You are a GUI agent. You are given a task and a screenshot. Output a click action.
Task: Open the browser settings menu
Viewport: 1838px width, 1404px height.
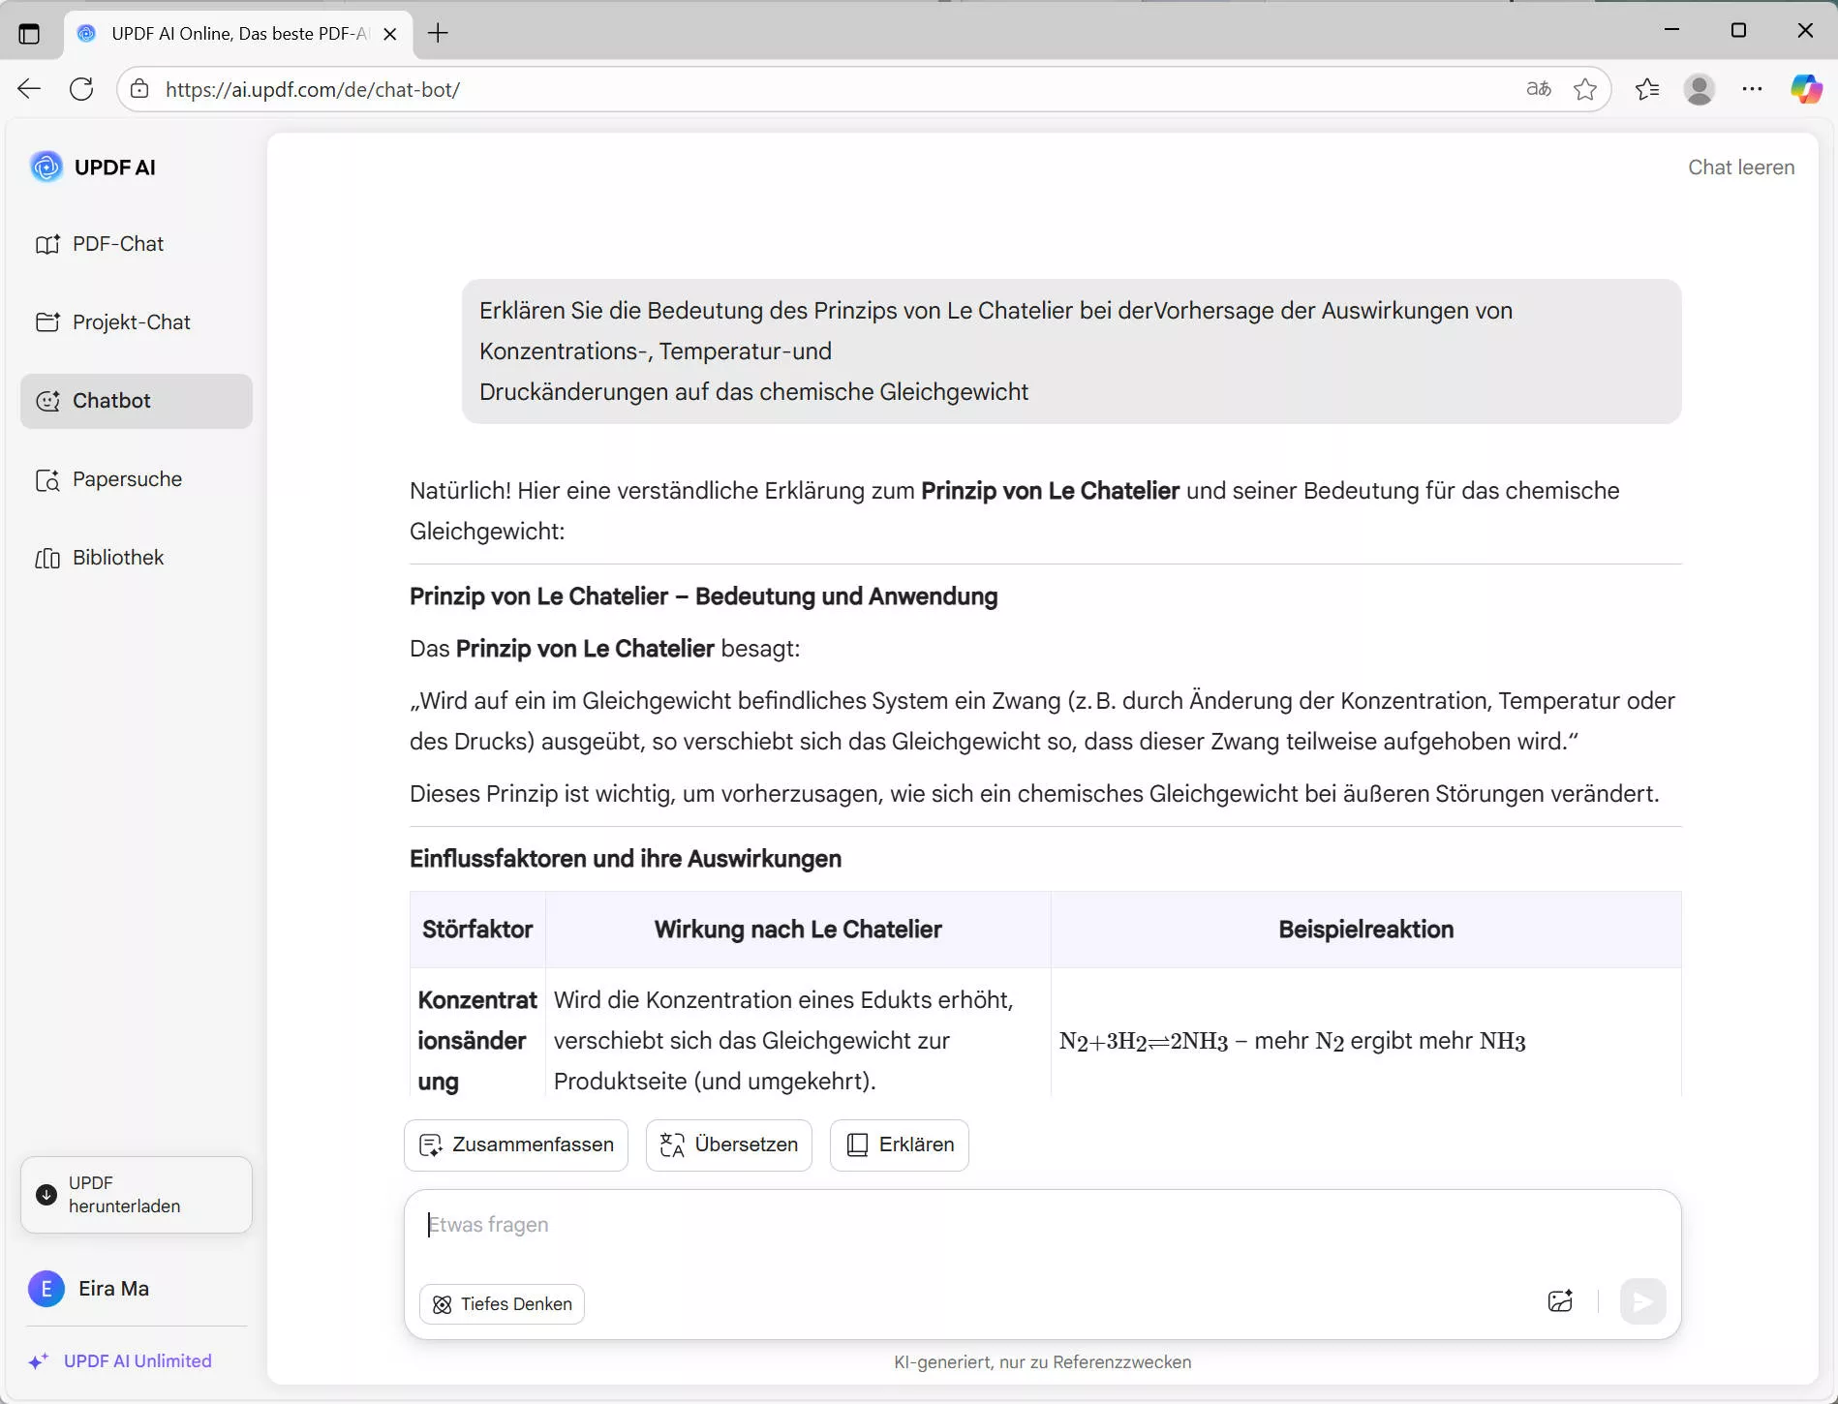click(1753, 89)
